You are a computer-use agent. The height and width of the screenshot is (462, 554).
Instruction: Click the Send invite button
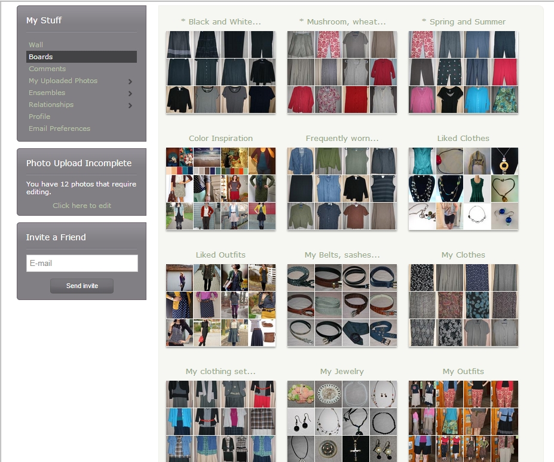[x=82, y=286]
